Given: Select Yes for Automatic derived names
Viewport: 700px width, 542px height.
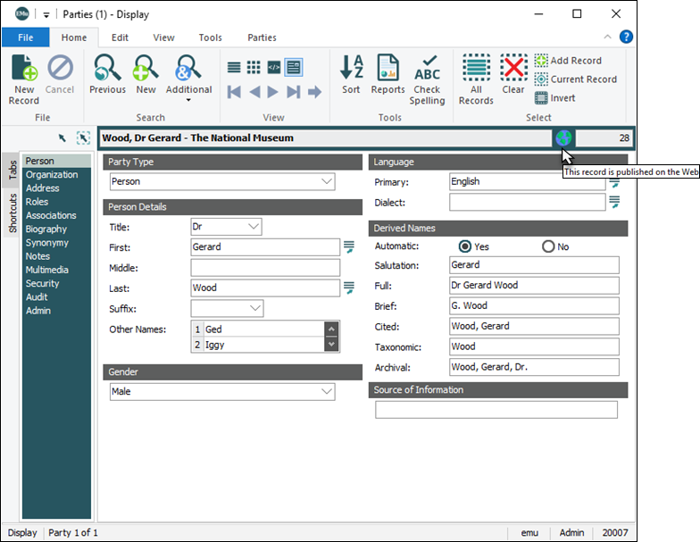Looking at the screenshot, I should click(x=464, y=246).
